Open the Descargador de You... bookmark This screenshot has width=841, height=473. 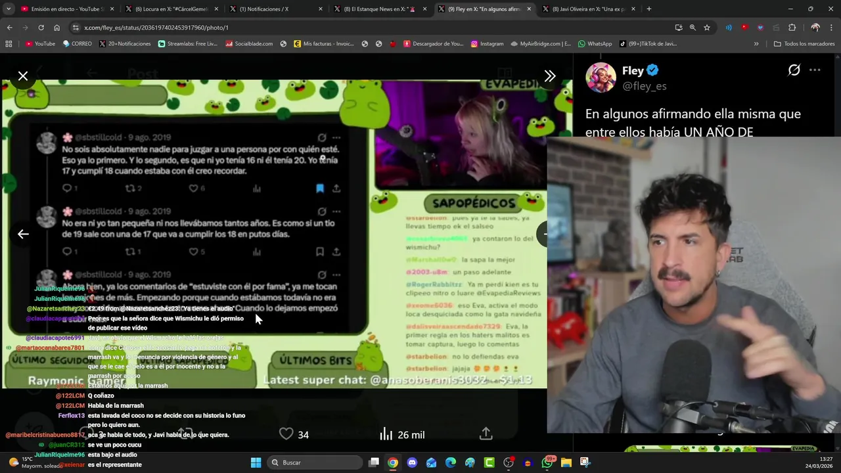pyautogui.click(x=434, y=44)
